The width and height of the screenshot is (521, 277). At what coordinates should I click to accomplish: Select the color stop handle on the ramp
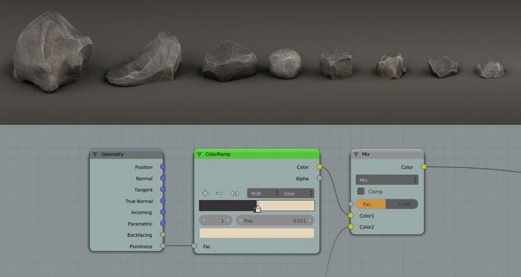pos(258,208)
